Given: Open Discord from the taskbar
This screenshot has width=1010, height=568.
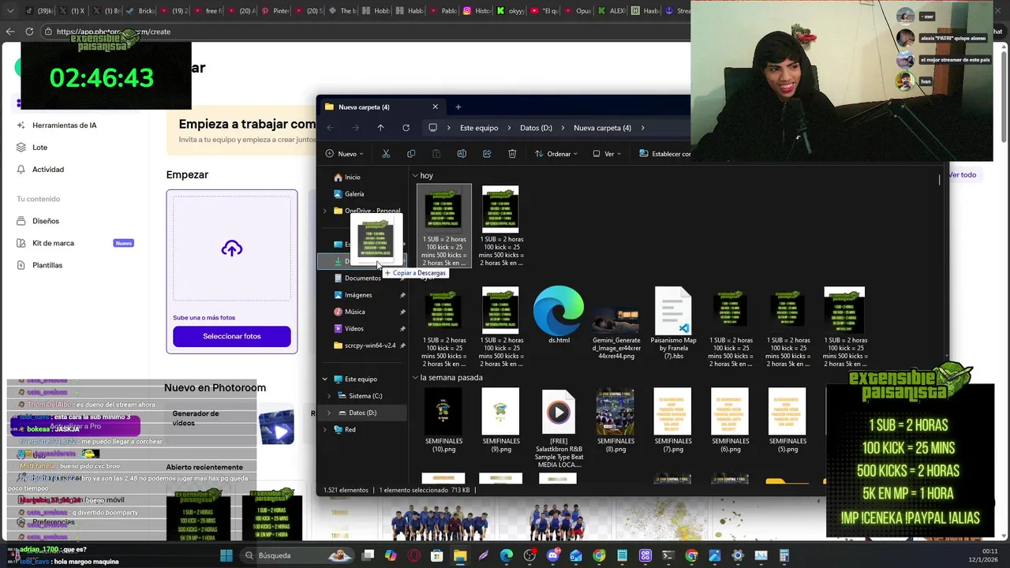Looking at the screenshot, I should [552, 555].
